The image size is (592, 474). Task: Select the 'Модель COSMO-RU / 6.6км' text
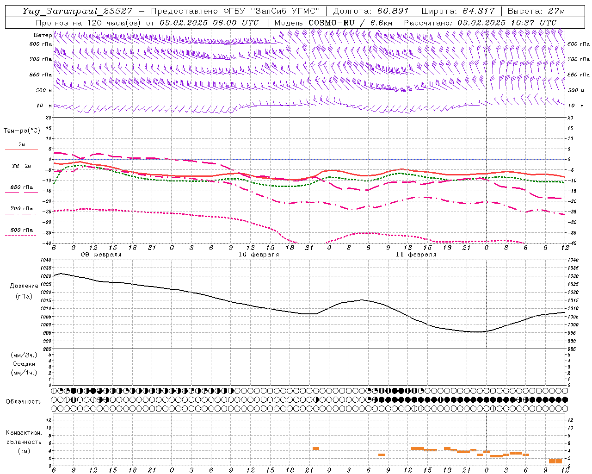pyautogui.click(x=333, y=23)
